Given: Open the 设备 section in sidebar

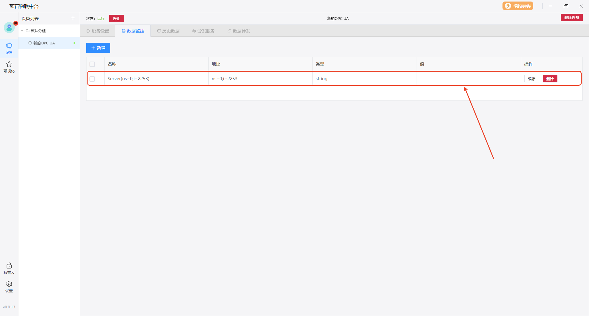Looking at the screenshot, I should click(x=9, y=48).
